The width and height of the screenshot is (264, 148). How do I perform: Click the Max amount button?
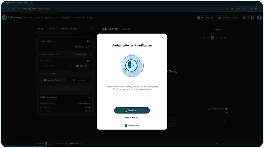[43, 41]
